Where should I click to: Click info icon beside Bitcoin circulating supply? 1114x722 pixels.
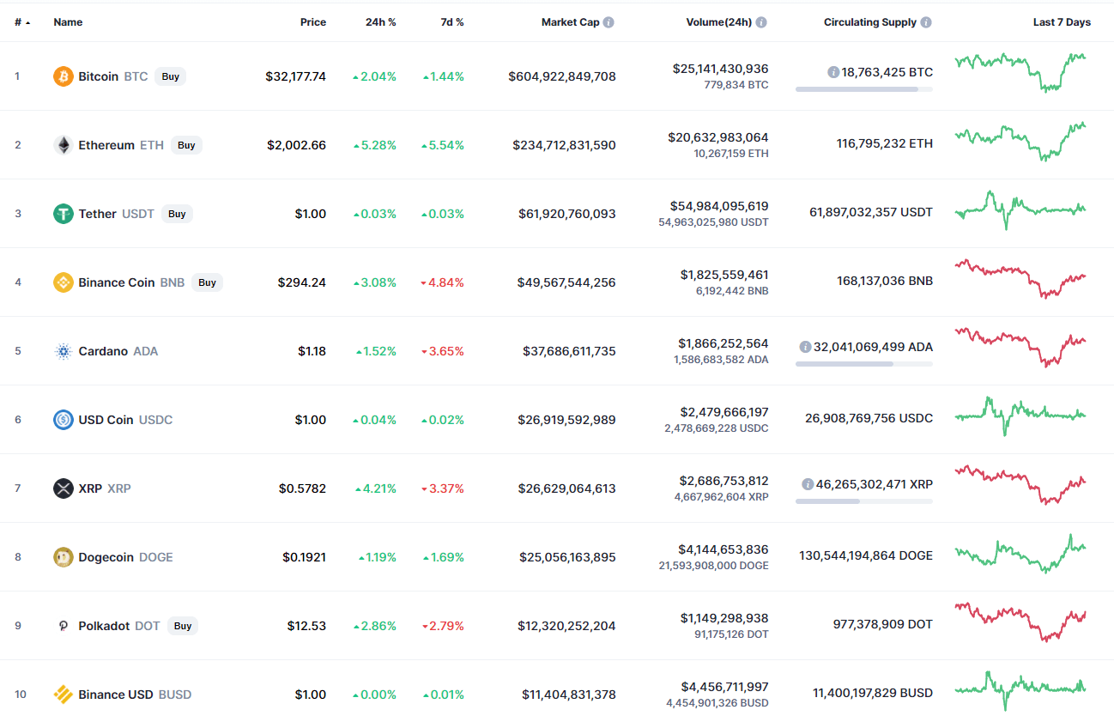pos(832,72)
